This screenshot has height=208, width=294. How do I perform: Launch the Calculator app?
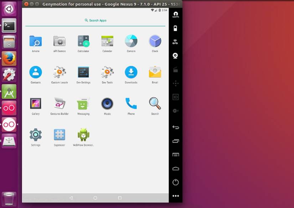pyautogui.click(x=83, y=41)
